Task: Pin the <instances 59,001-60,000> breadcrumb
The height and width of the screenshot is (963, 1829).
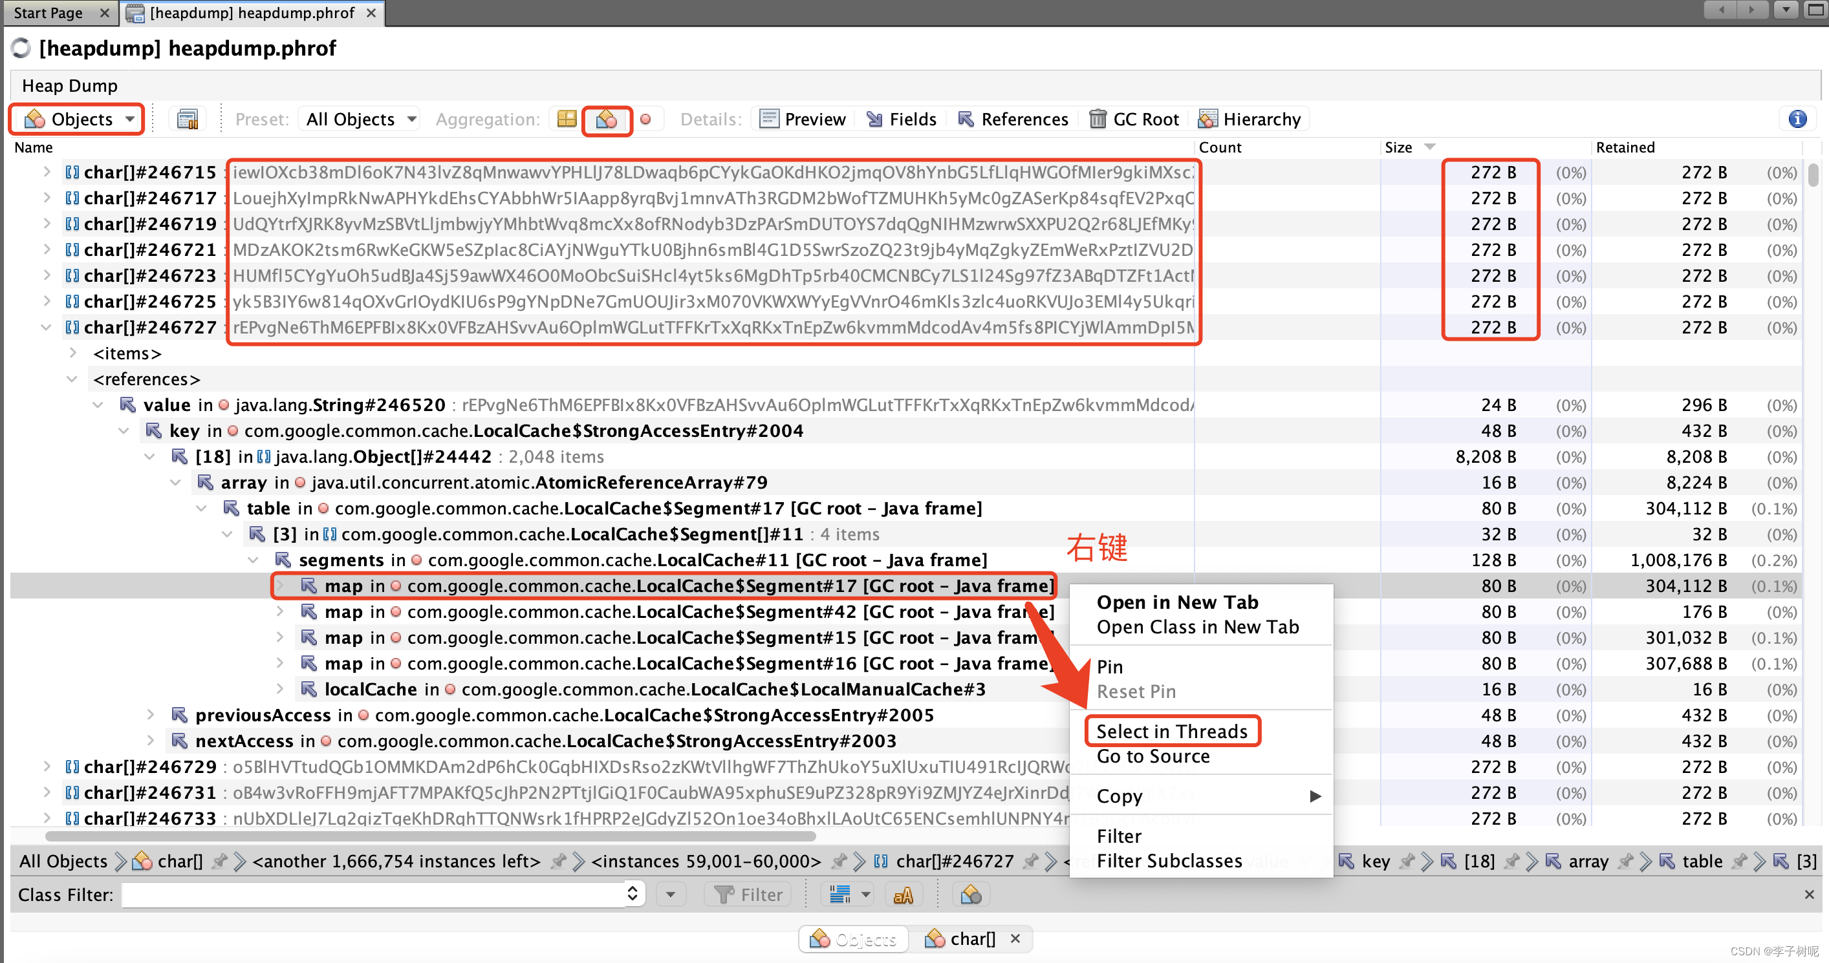Action: tap(839, 861)
